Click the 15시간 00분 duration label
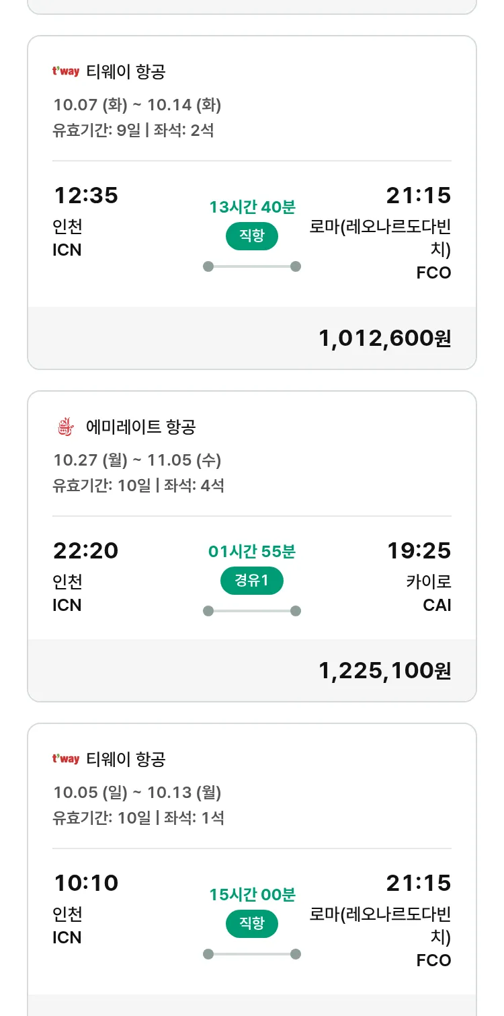The width and height of the screenshot is (504, 1016). click(x=252, y=895)
